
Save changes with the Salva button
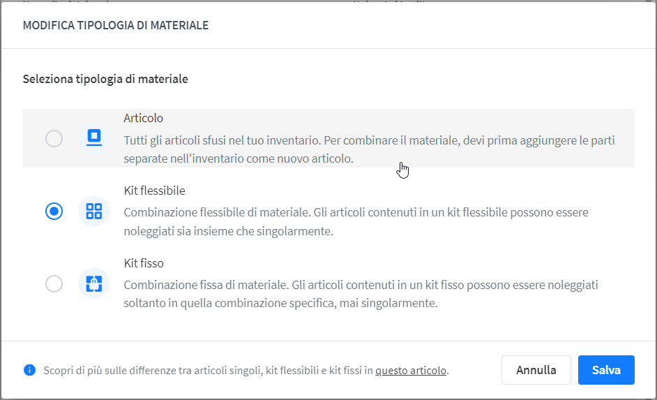point(606,370)
